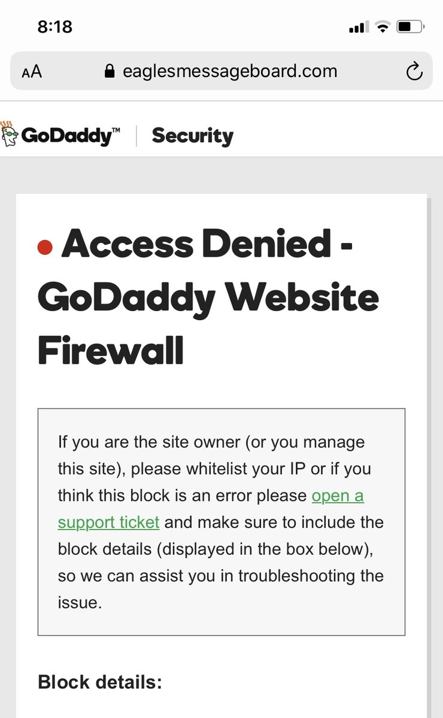Image resolution: width=443 pixels, height=718 pixels.
Task: Click the GoDaddy wordmark in the header
Action: pyautogui.click(x=66, y=136)
